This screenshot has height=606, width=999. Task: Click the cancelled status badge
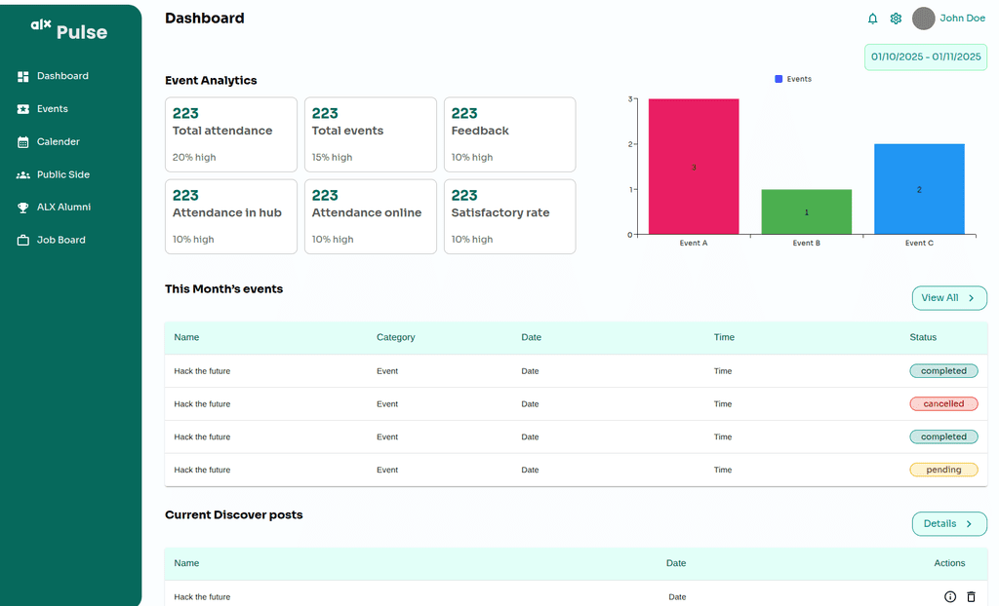943,403
